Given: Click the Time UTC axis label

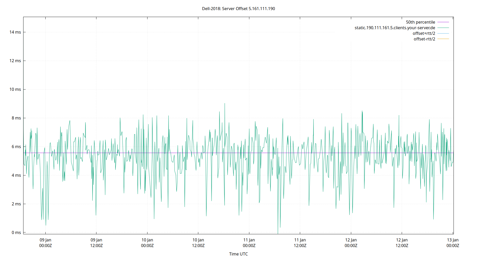Looking at the screenshot, I should (x=238, y=254).
